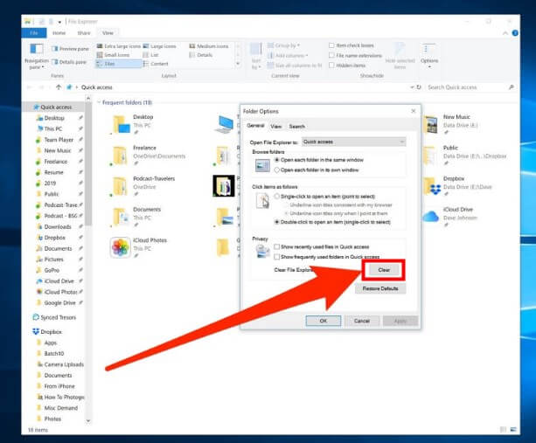Screen dimensions: 536x443
Task: Choose Tiles layout
Action: [x=118, y=64]
